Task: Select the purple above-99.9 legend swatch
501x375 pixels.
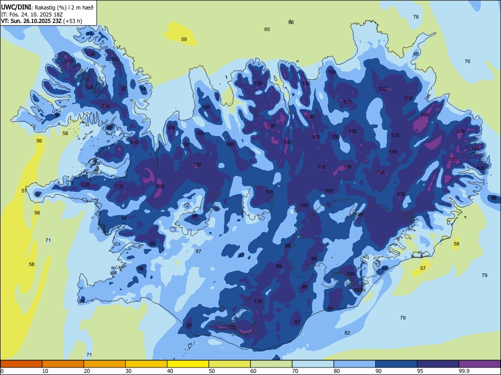Action: [479, 364]
